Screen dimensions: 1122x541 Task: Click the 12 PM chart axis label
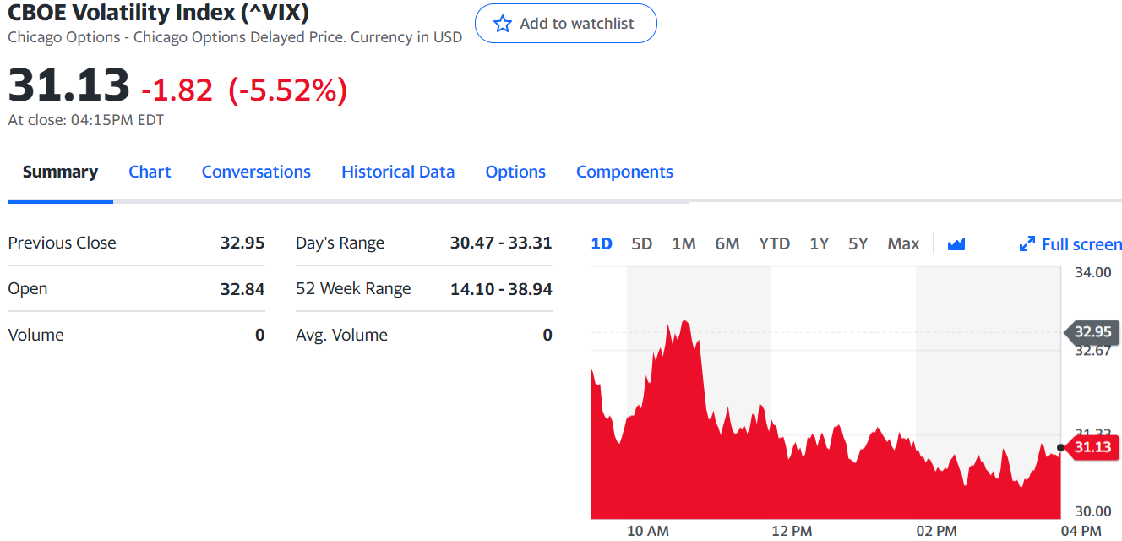click(792, 531)
